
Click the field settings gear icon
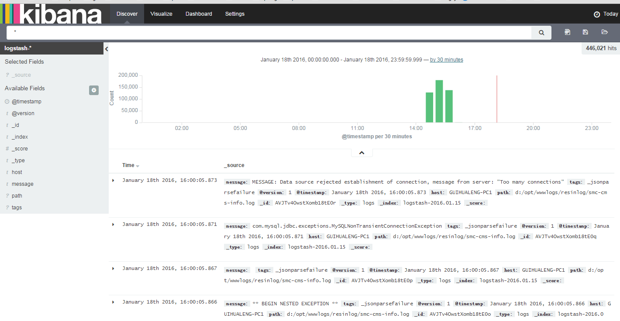[94, 90]
